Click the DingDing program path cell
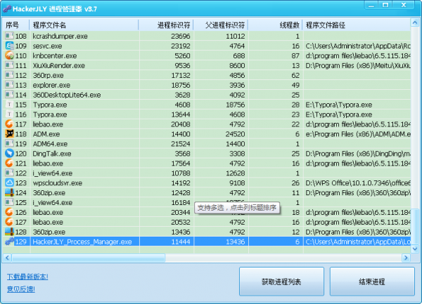The height and width of the screenshot is (304, 422). coord(358,154)
